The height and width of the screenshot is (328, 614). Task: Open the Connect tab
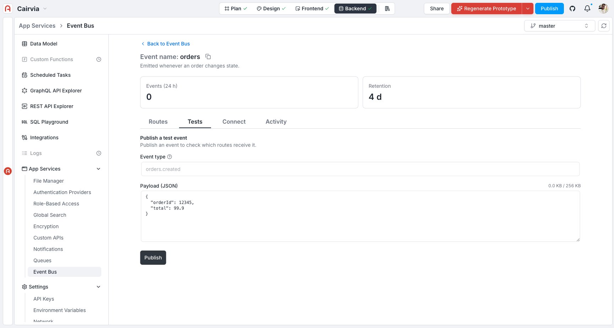coord(234,122)
